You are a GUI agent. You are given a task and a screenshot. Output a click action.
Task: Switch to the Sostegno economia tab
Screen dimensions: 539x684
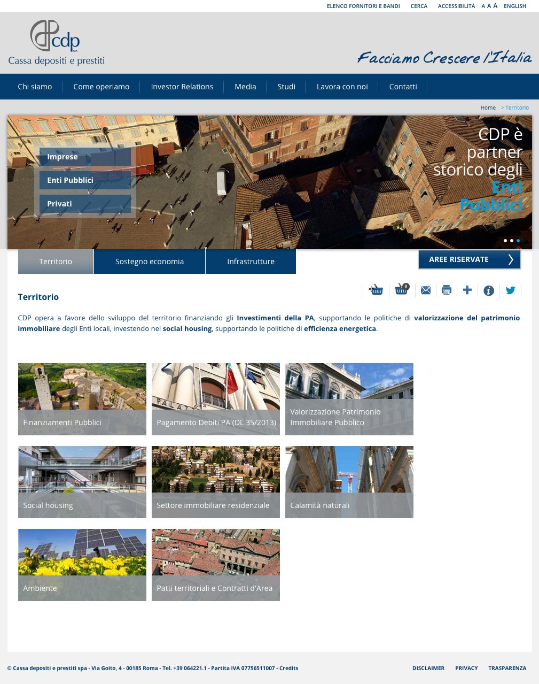coord(150,262)
